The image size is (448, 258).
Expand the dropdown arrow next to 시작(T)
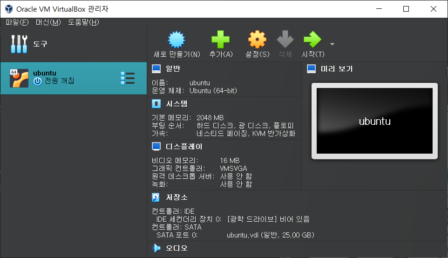tap(332, 44)
